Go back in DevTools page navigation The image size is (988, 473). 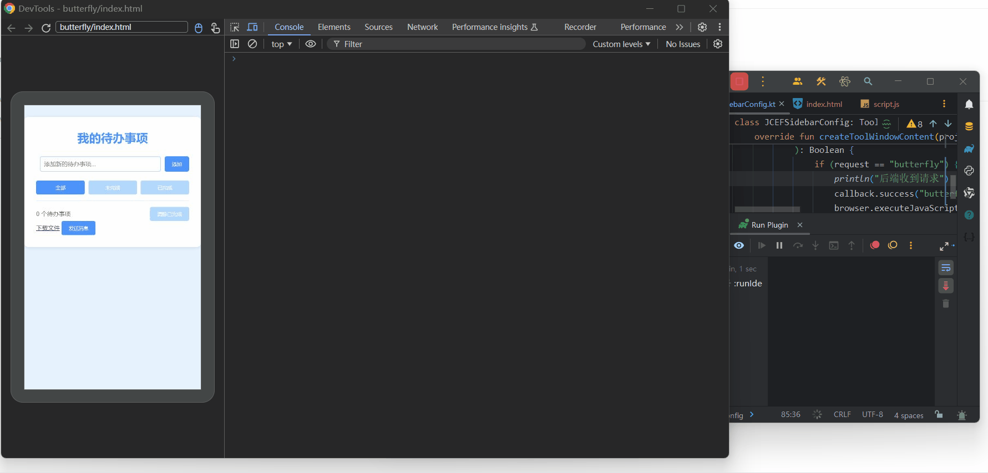click(x=11, y=28)
